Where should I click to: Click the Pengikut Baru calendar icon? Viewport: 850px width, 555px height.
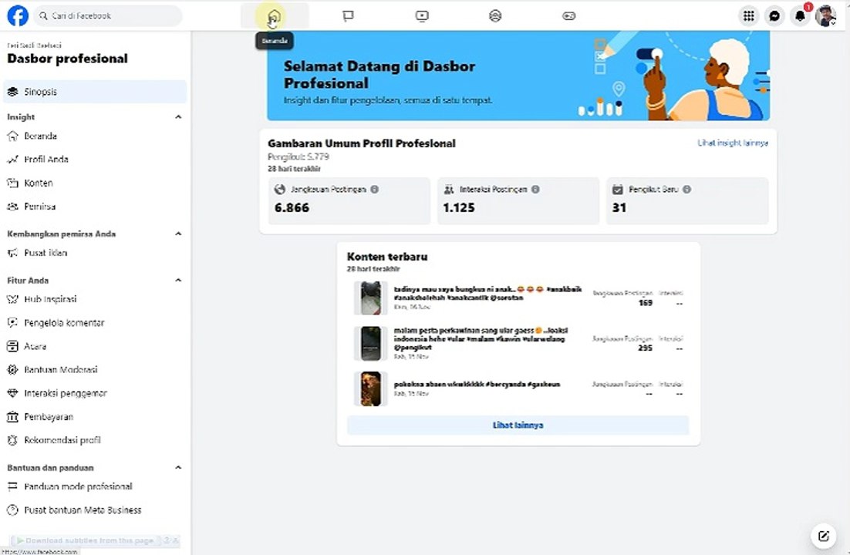coord(617,189)
